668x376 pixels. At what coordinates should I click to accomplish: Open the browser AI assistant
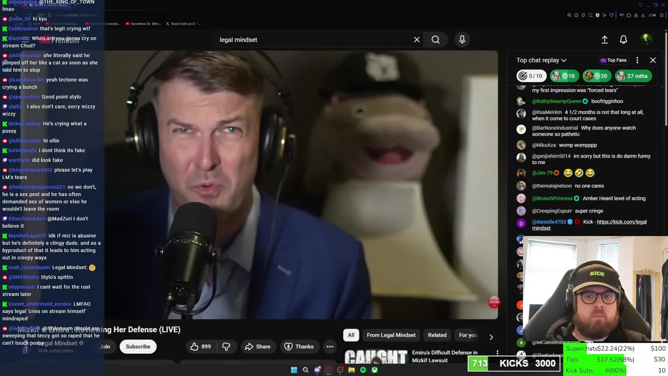pos(652,15)
